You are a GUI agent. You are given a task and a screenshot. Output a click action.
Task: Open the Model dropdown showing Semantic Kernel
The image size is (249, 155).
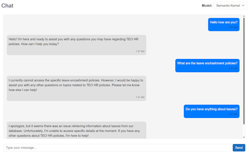pos(230,5)
